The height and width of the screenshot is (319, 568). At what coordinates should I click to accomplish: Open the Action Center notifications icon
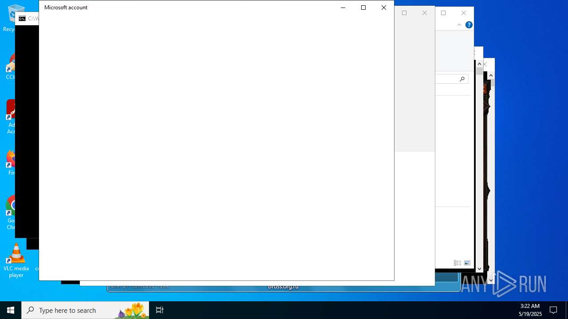553,310
